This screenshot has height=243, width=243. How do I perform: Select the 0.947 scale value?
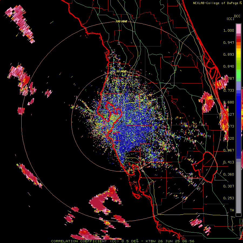click(x=229, y=42)
